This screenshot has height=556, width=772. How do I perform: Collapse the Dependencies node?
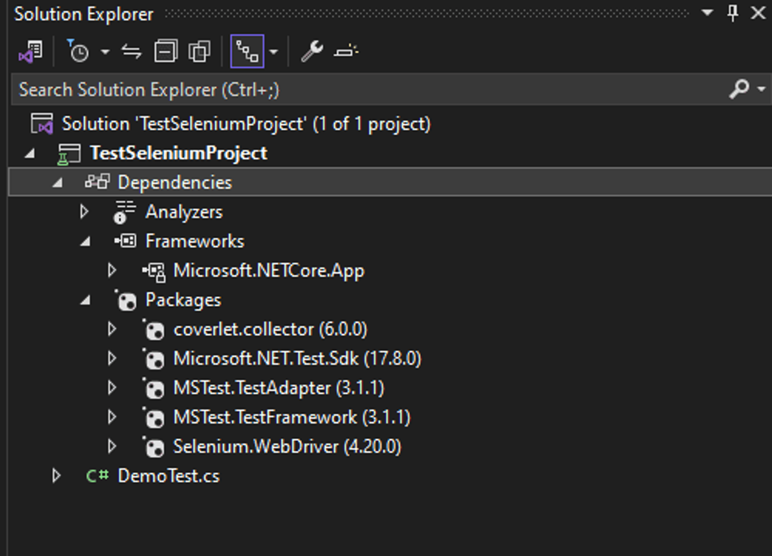[x=57, y=183]
